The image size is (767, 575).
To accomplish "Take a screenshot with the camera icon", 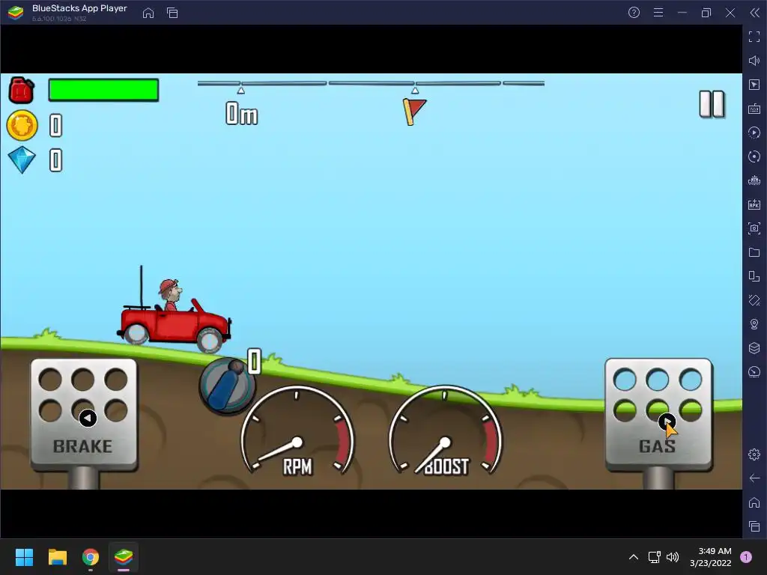I will click(754, 228).
